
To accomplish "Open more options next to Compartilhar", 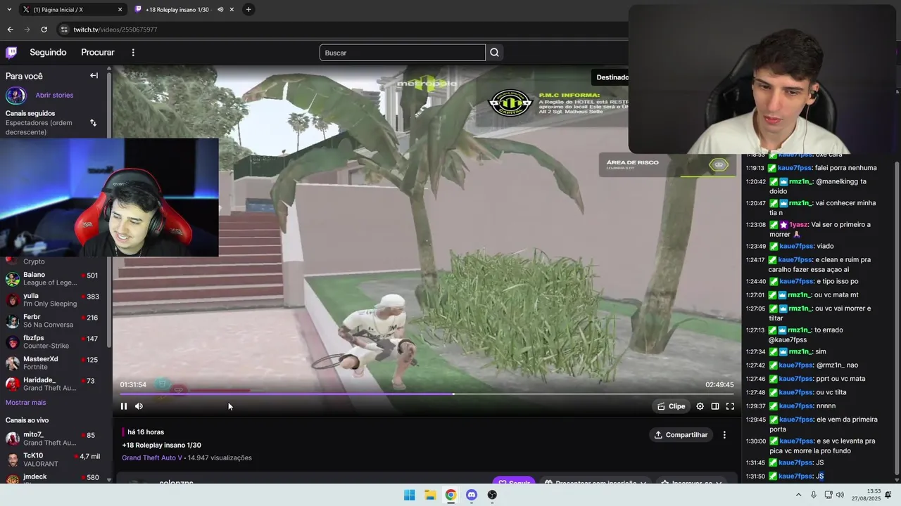I will pos(724,435).
